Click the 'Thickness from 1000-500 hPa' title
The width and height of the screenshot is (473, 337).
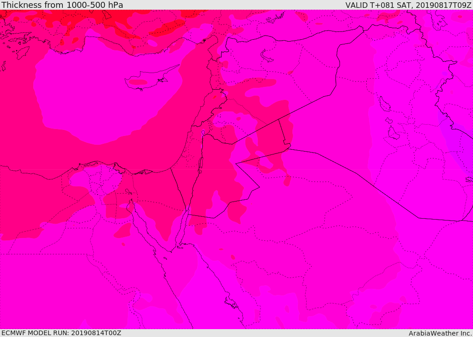tap(62, 5)
